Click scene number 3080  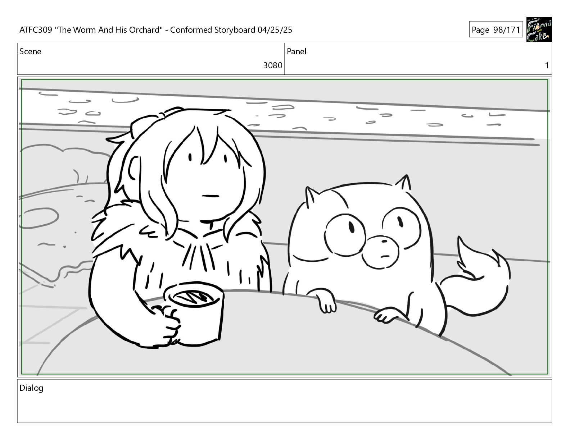(x=273, y=65)
